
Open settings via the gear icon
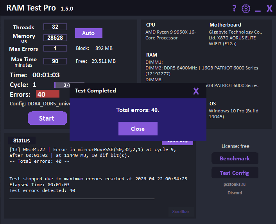coord(246,9)
